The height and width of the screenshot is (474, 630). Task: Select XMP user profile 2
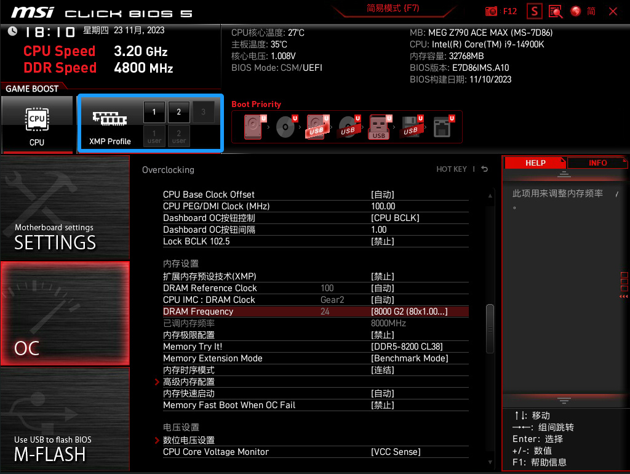[x=179, y=136]
